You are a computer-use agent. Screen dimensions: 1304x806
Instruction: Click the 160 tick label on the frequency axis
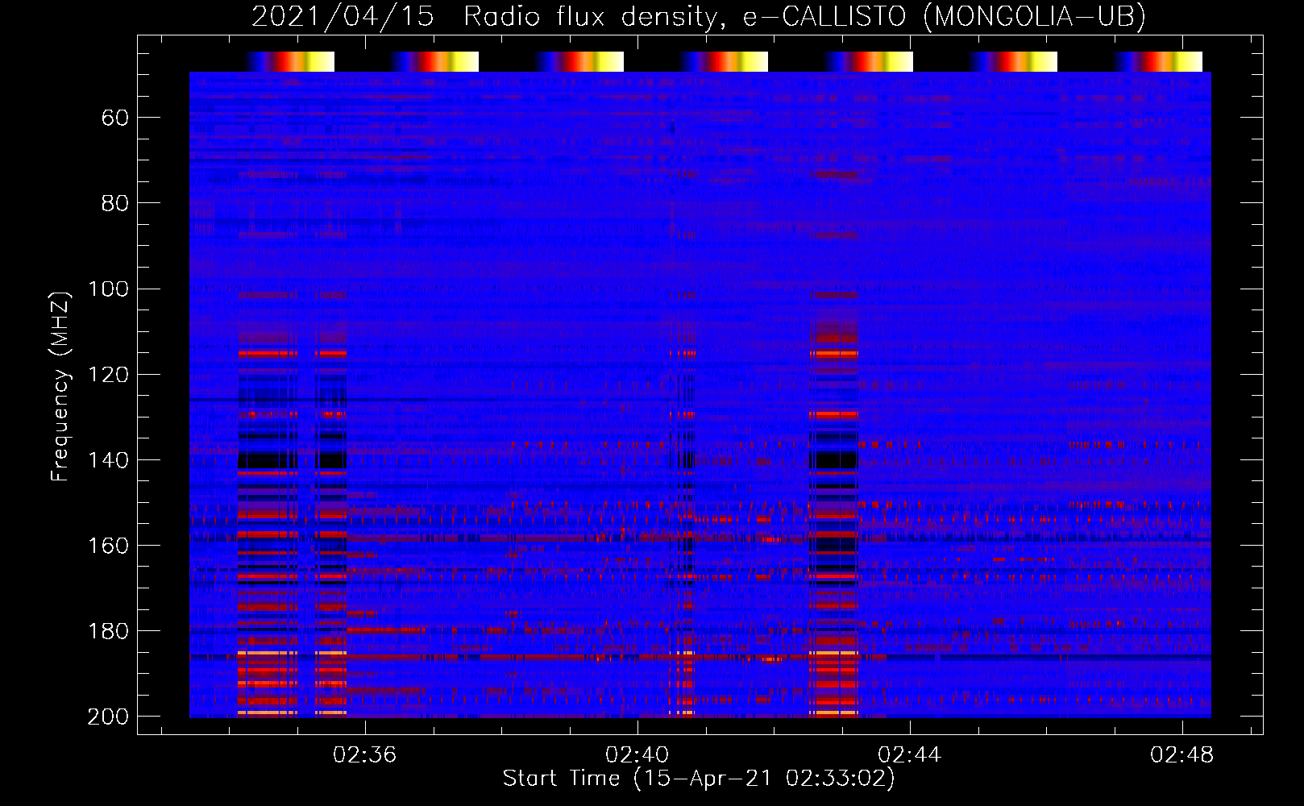pyautogui.click(x=108, y=546)
